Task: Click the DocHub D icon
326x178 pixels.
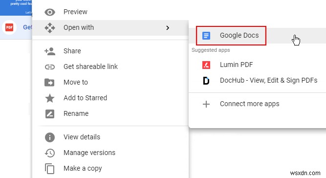Action: click(206, 81)
